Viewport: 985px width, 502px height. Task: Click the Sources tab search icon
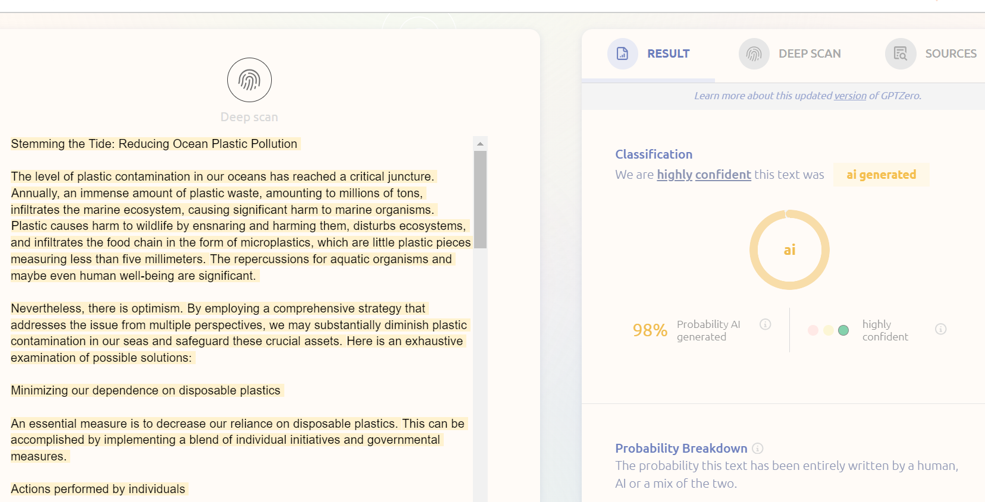(900, 54)
